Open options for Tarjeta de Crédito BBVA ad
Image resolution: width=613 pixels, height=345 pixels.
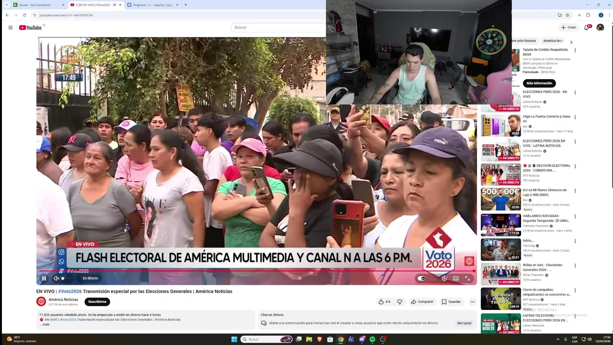coord(575,50)
